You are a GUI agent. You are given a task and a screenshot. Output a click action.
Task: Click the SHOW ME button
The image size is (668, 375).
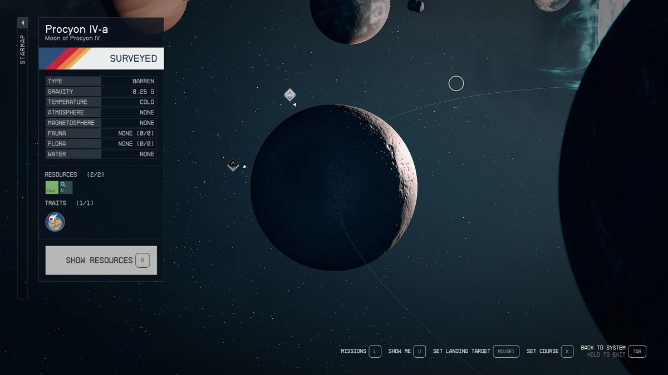click(x=407, y=351)
